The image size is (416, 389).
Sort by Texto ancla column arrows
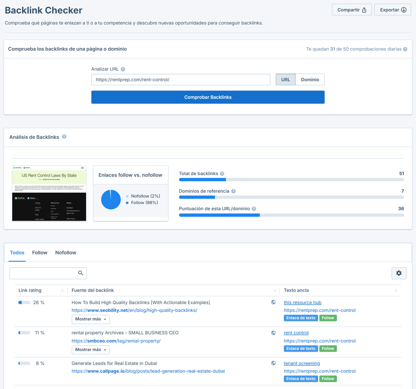[396, 291]
